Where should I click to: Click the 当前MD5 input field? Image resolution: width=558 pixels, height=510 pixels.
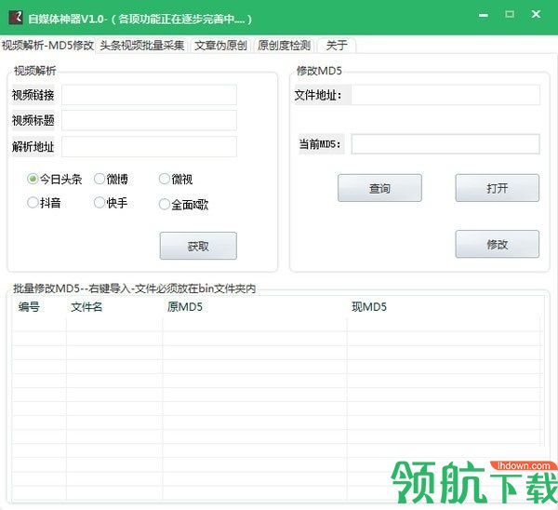(x=445, y=144)
